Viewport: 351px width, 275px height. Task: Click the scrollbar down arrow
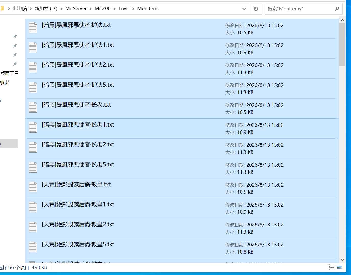coord(342,260)
